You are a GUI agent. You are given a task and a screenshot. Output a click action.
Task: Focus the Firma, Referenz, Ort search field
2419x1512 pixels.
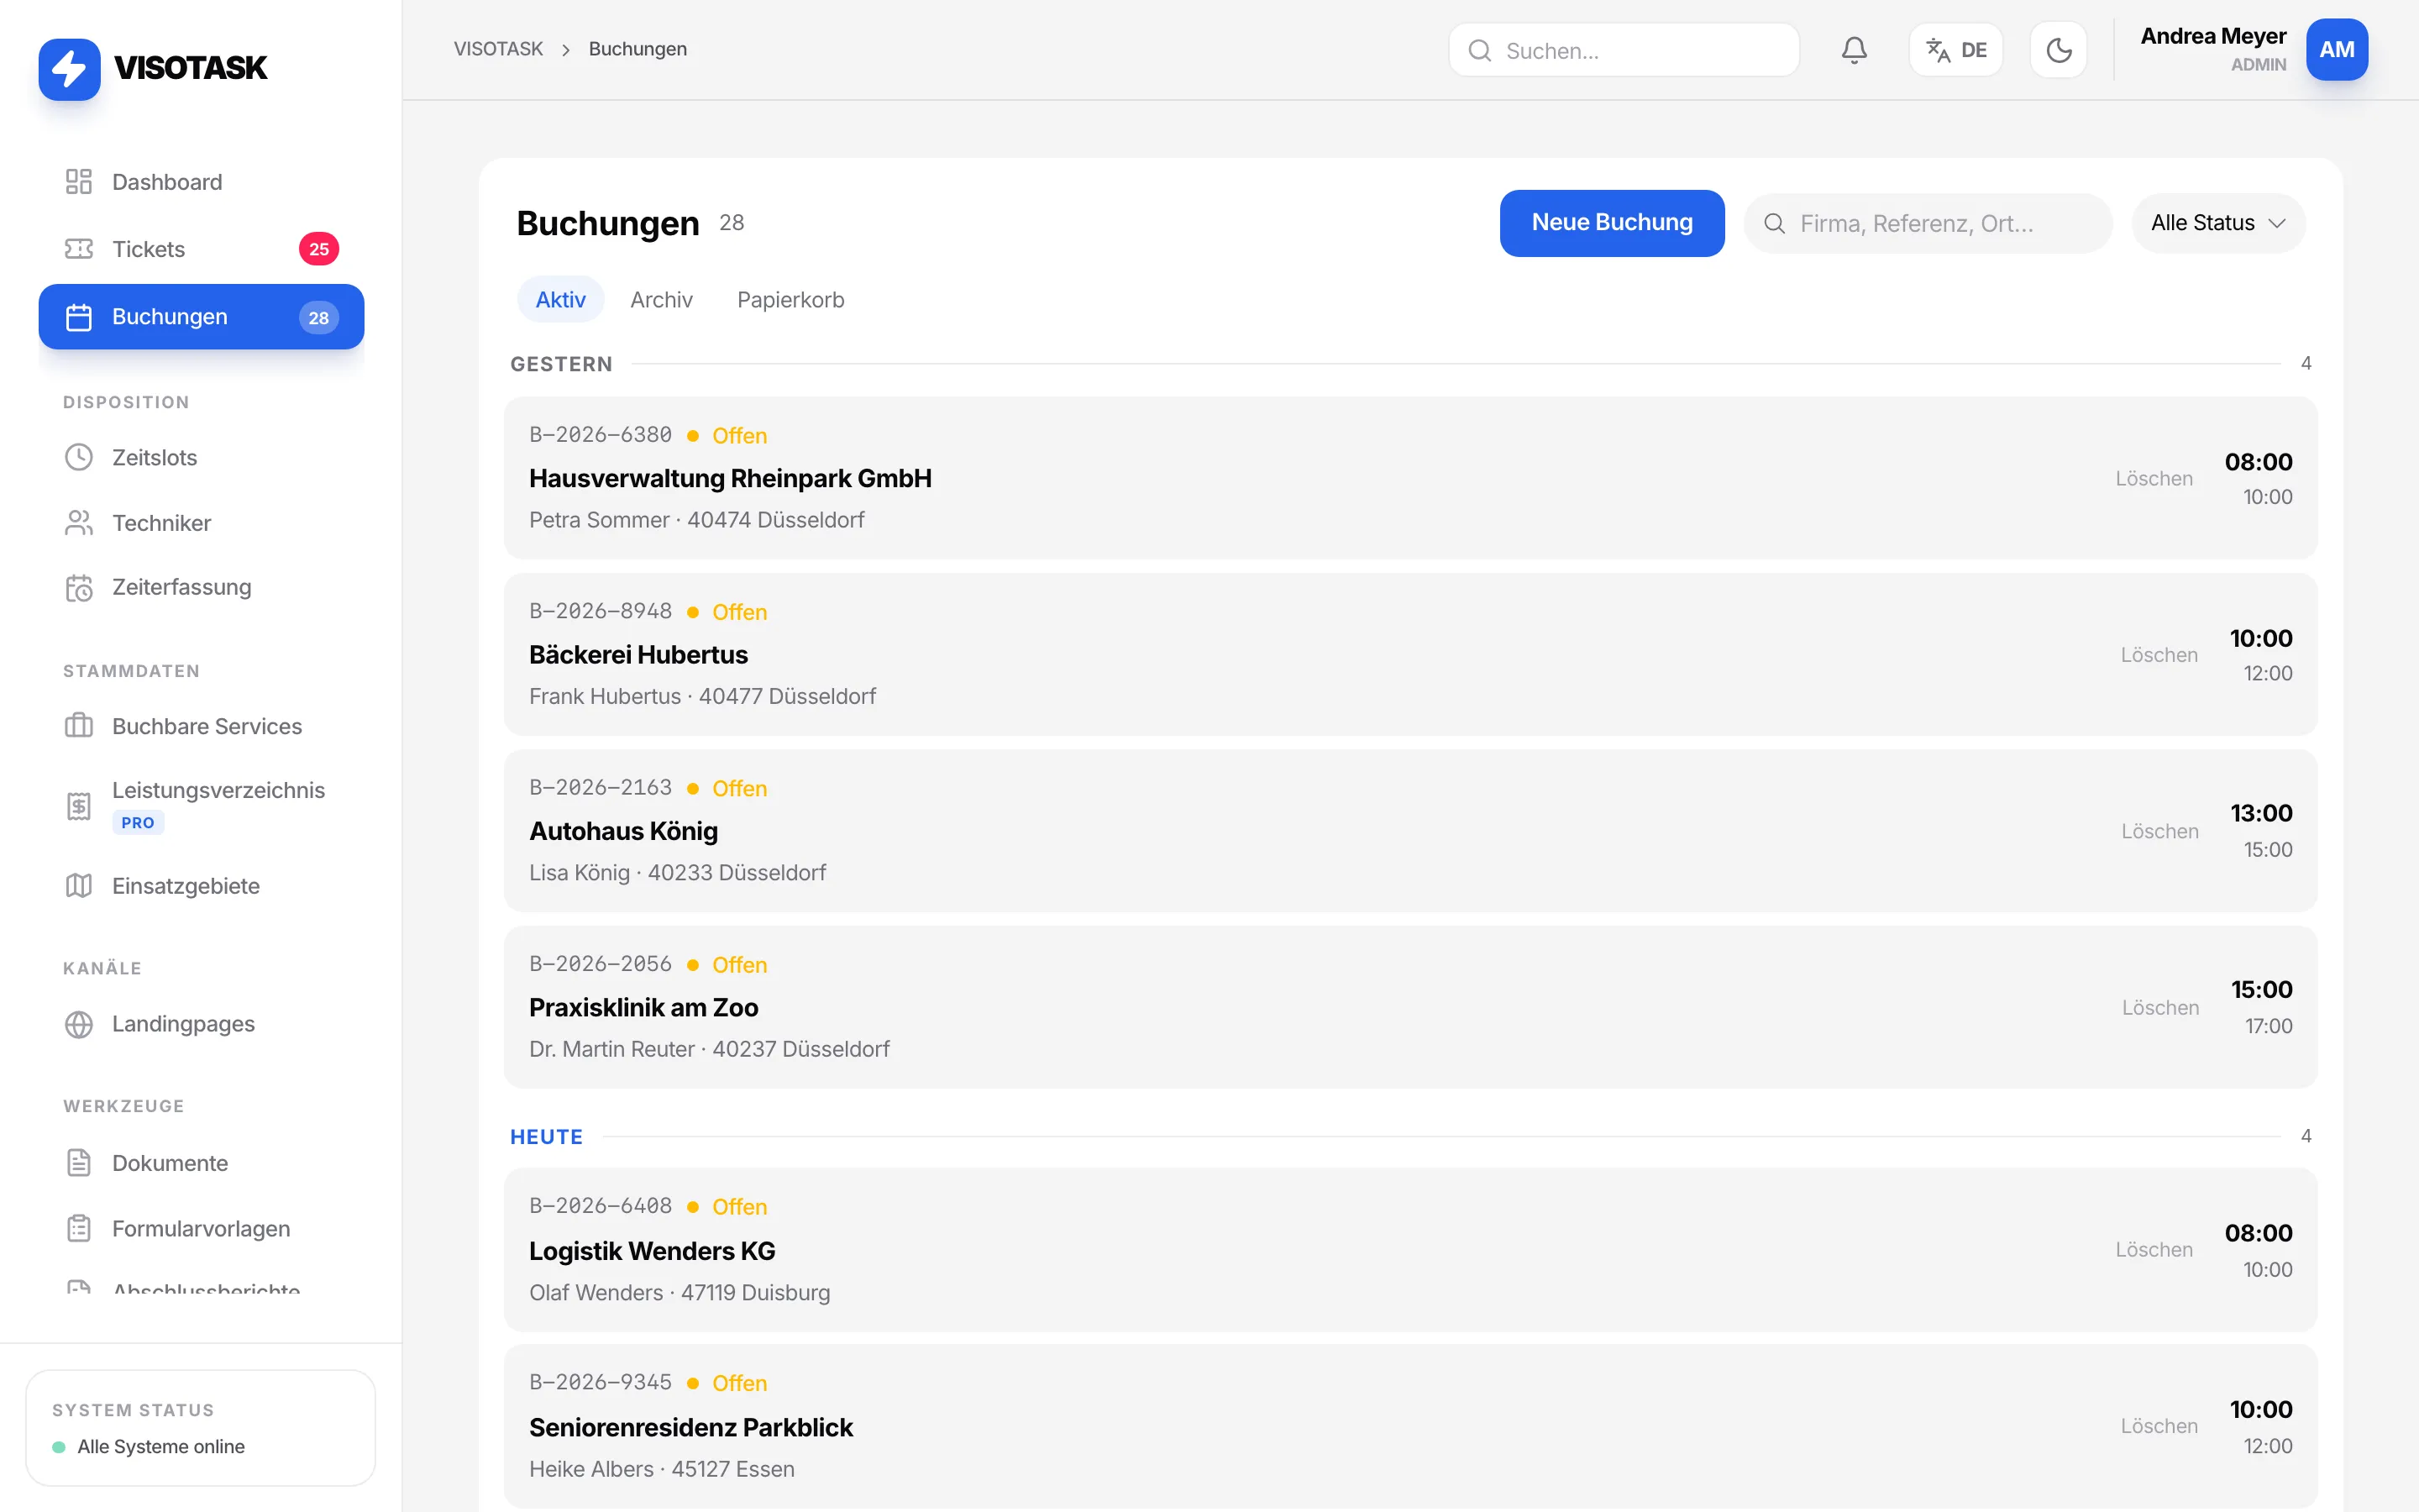(x=1927, y=223)
